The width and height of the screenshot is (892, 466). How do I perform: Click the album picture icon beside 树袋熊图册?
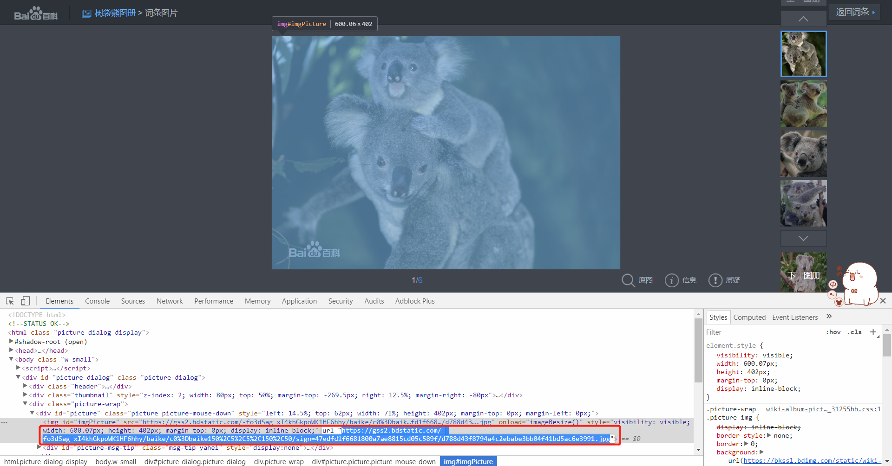tap(86, 13)
